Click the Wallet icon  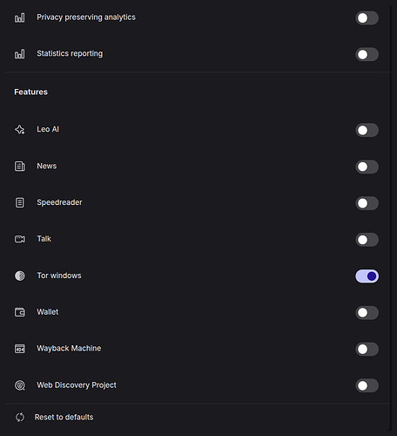(x=20, y=312)
